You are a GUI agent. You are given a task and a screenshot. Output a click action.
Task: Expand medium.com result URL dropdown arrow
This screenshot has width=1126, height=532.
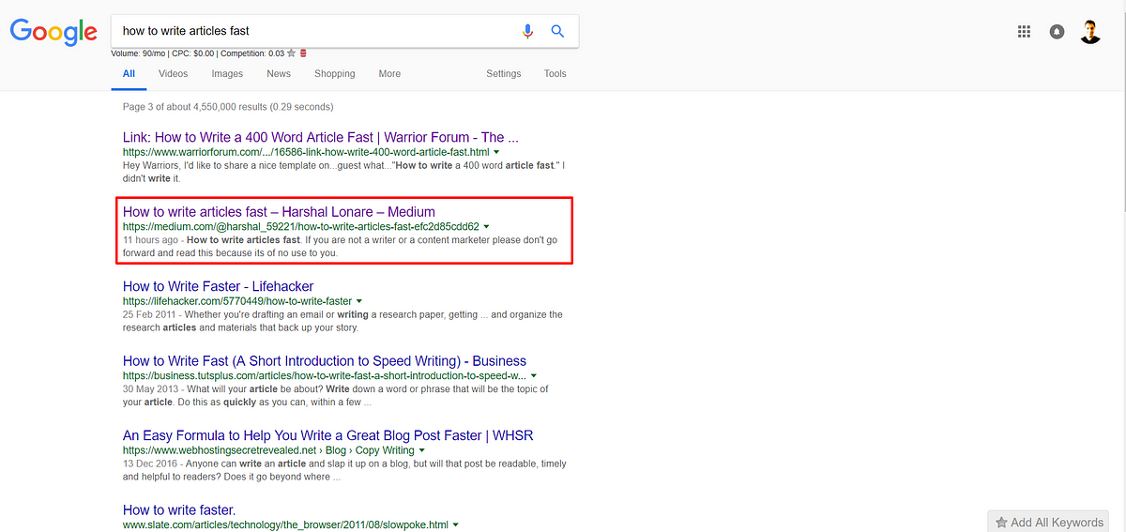coord(487,227)
